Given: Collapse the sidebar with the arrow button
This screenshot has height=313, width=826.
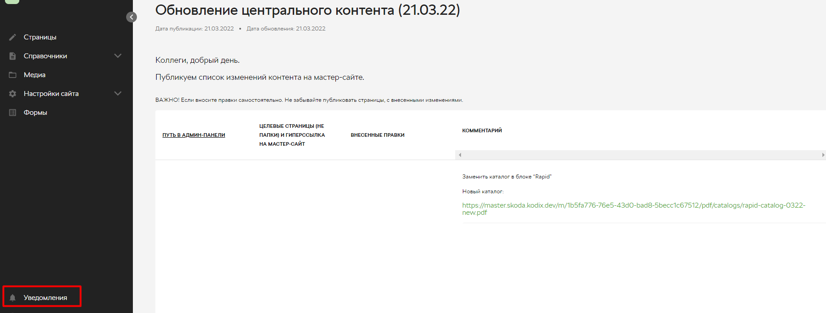Looking at the screenshot, I should tap(132, 17).
